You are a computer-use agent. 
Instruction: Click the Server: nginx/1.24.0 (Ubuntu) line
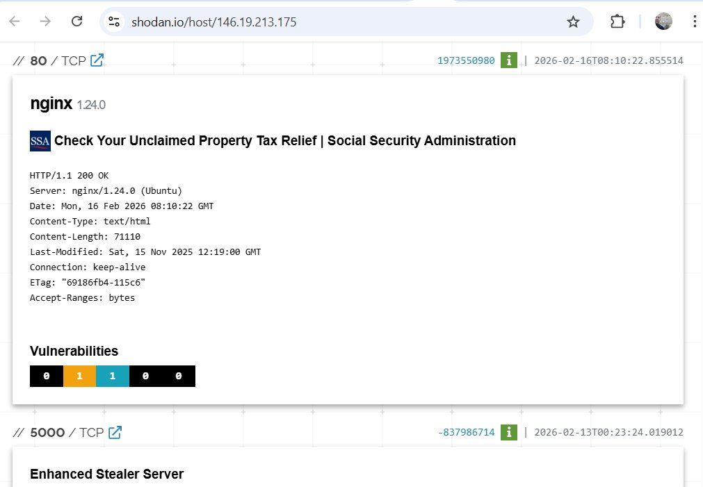(x=106, y=191)
